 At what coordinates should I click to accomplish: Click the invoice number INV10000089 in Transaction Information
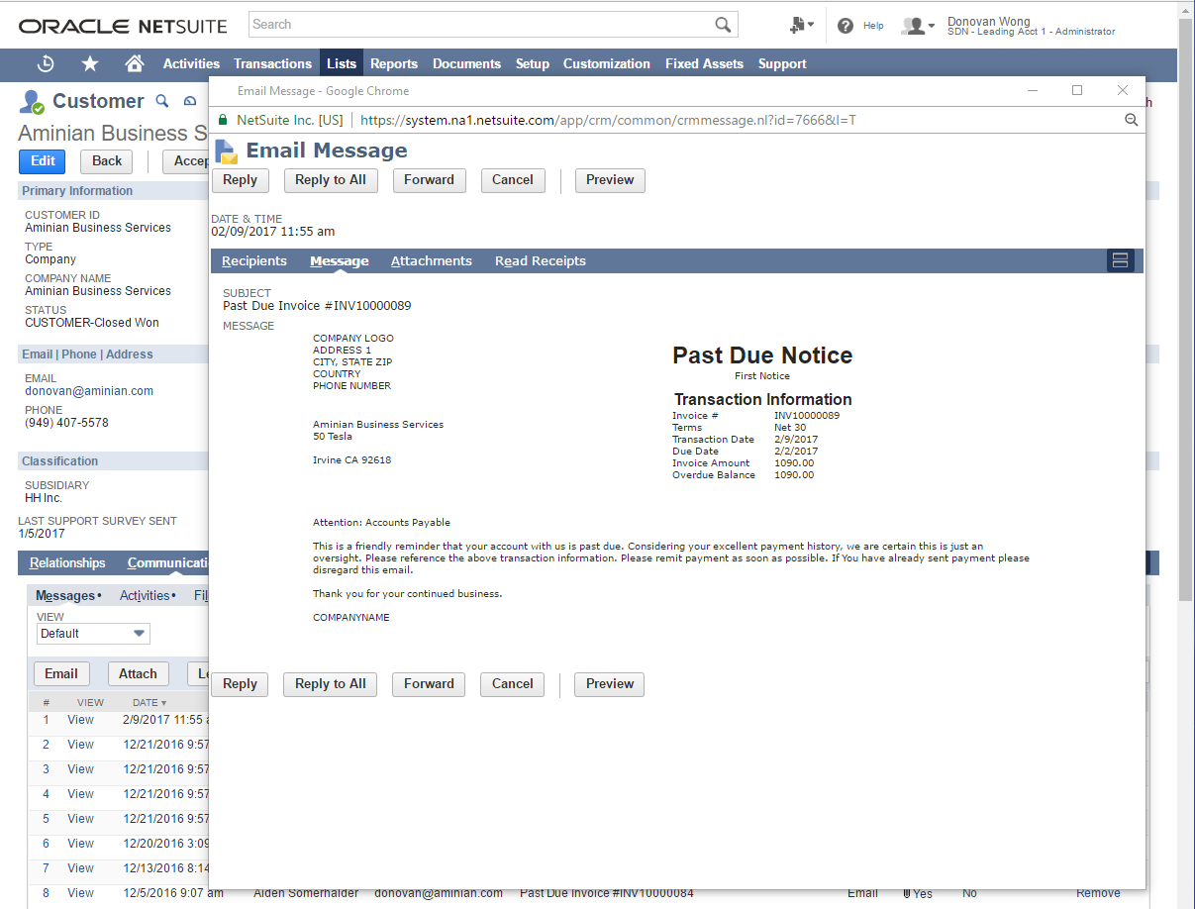[x=807, y=416]
